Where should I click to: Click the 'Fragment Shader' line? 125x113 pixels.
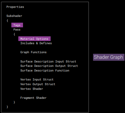click(33, 98)
